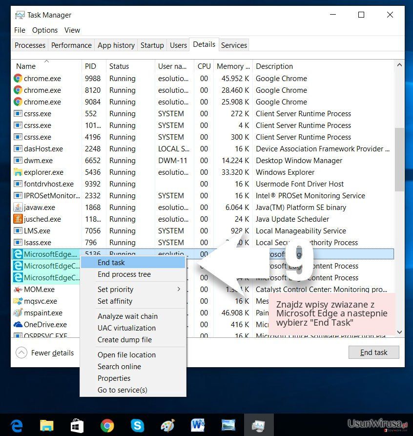Collapse with the Fewer details arrow
413x436 pixels.
tap(21, 353)
